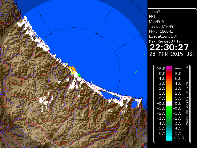Select the 'PPI' scan type text
This screenshot has width=197, height=148.
(x=152, y=17)
